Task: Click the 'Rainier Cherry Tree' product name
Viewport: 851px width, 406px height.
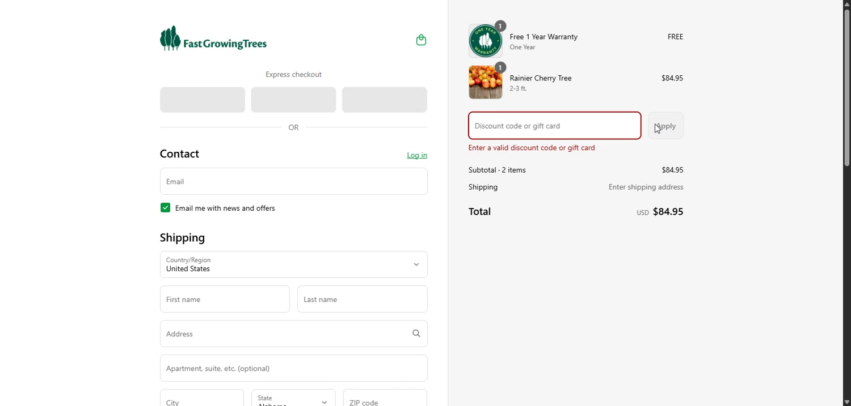Action: click(x=541, y=78)
